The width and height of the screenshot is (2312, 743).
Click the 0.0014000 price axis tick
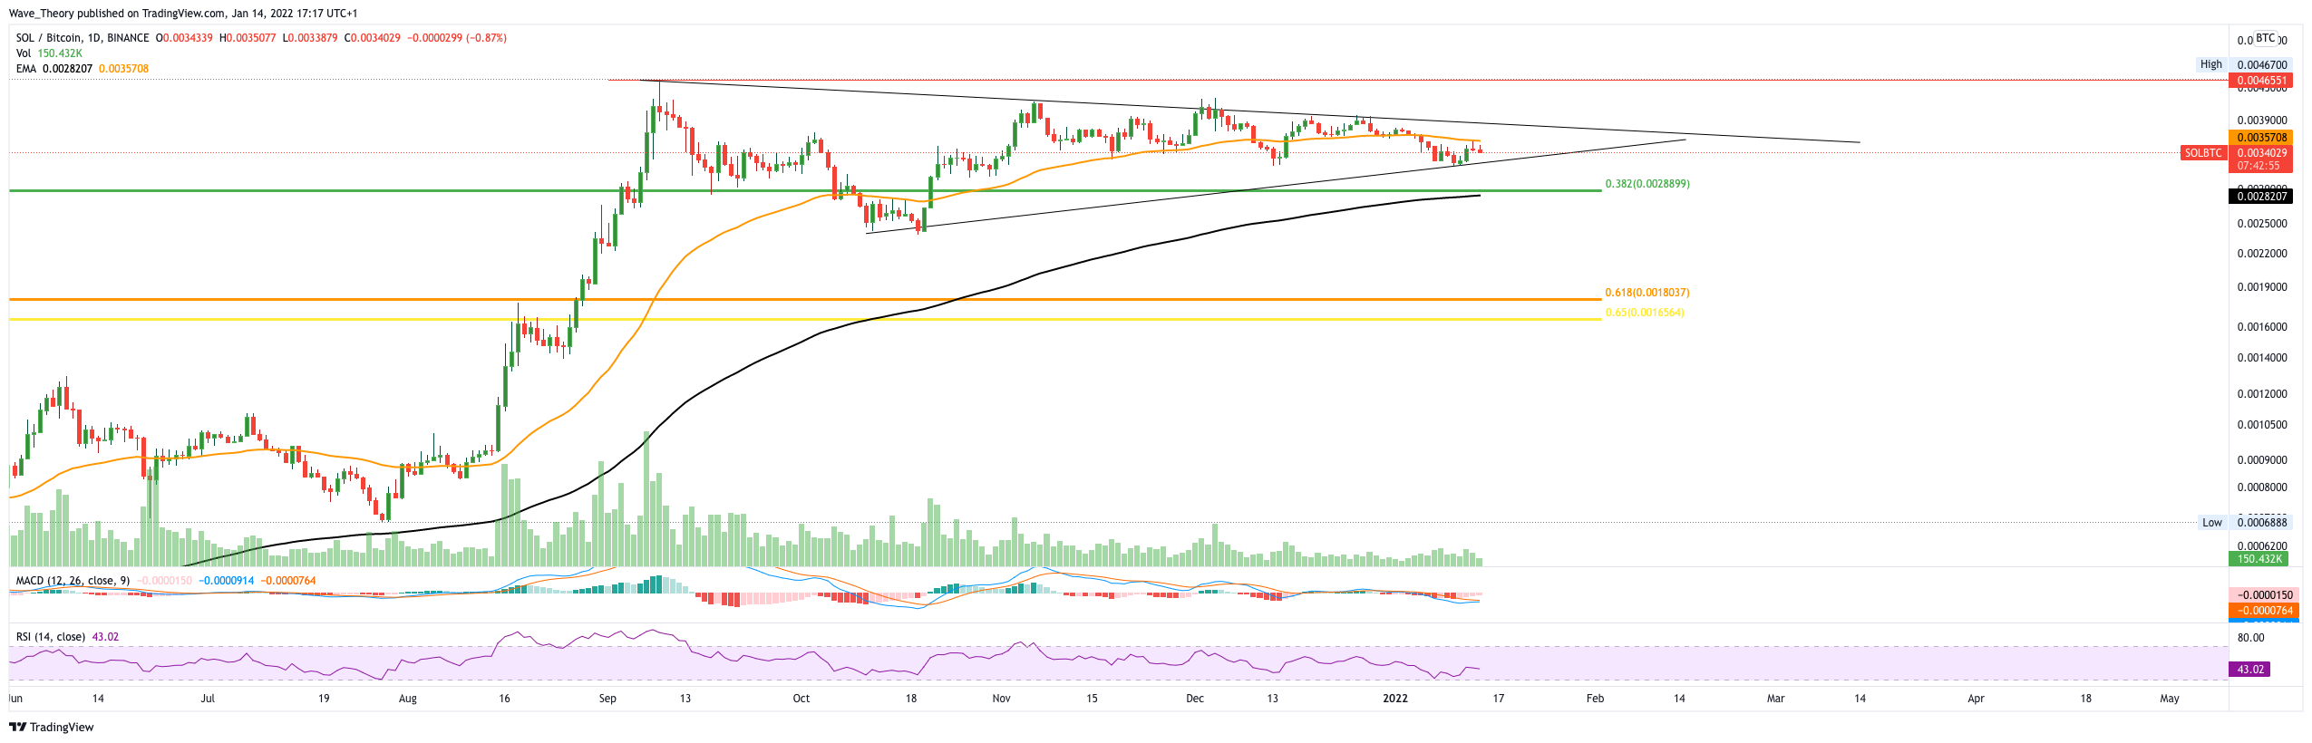[2261, 358]
